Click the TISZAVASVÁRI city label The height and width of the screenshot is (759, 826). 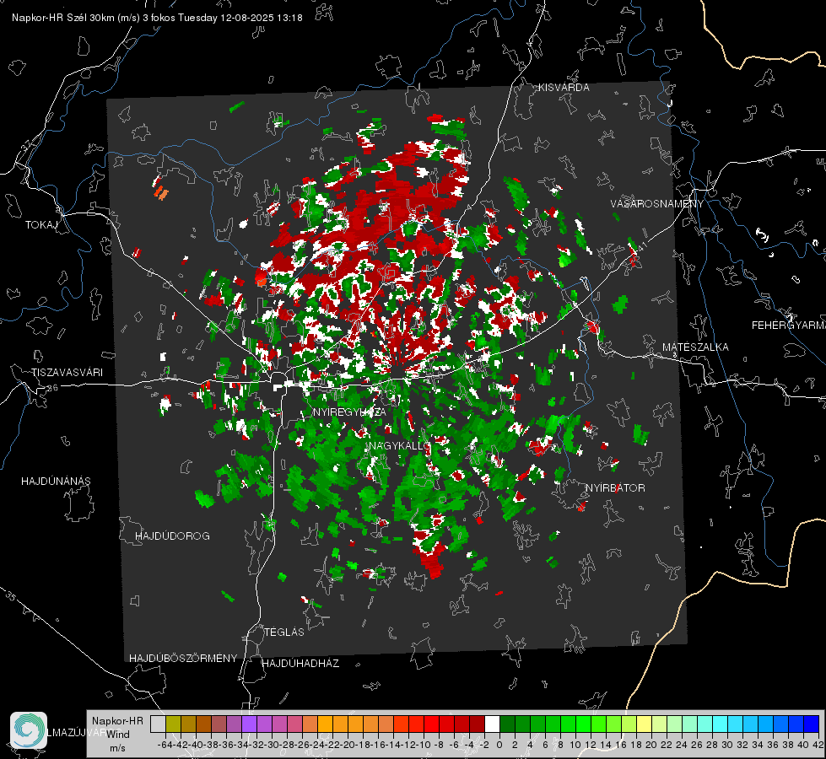pyautogui.click(x=67, y=373)
